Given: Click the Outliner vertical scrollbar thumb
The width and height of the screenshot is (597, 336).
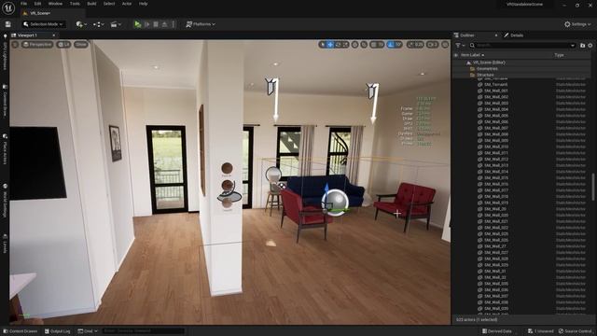Looking at the screenshot, I should point(592,187).
